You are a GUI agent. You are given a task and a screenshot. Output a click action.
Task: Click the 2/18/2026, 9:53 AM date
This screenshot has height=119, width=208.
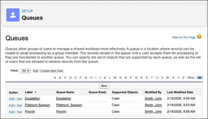[181, 105]
